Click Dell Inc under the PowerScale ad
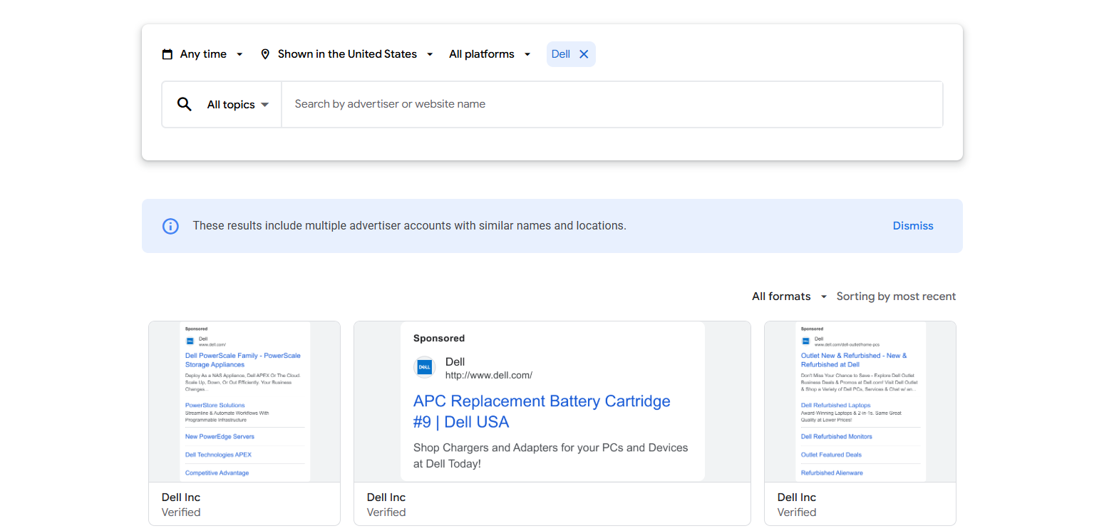The width and height of the screenshot is (1114, 531). coord(181,498)
